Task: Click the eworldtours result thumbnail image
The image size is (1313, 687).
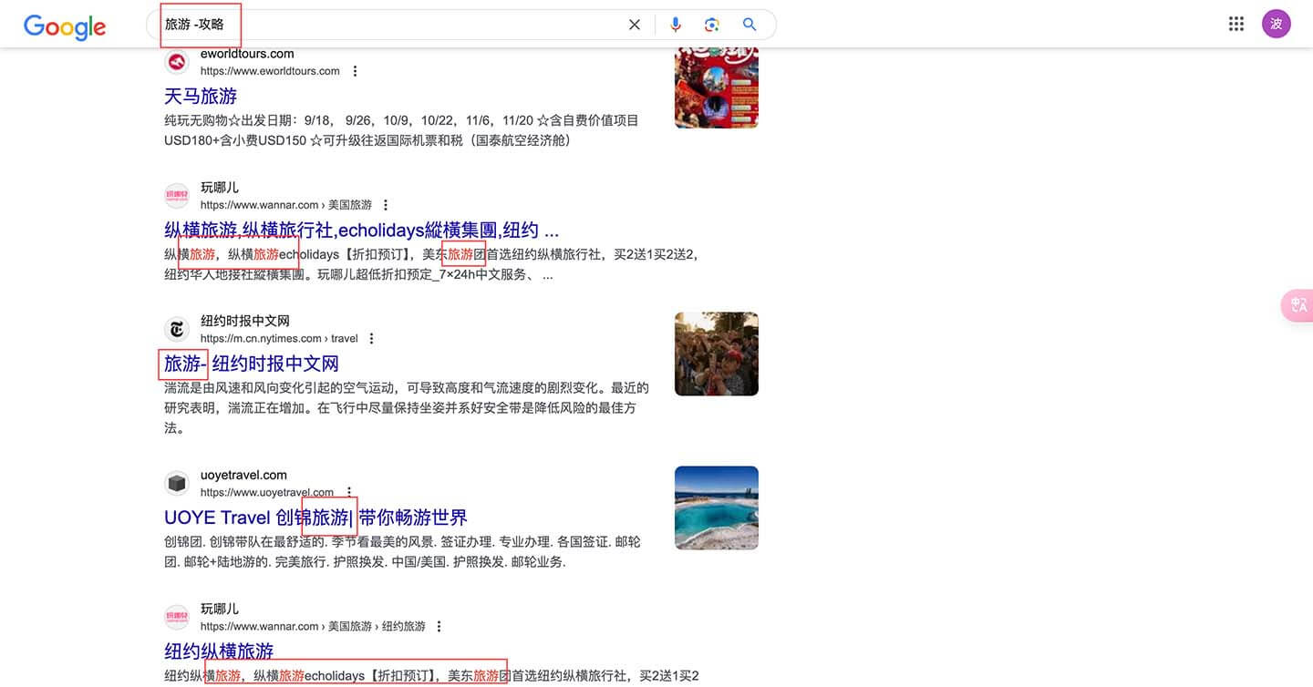Action: [717, 87]
